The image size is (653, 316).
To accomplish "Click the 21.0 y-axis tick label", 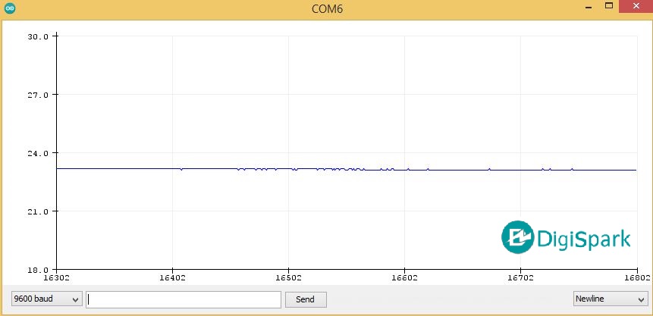I will tap(38, 211).
